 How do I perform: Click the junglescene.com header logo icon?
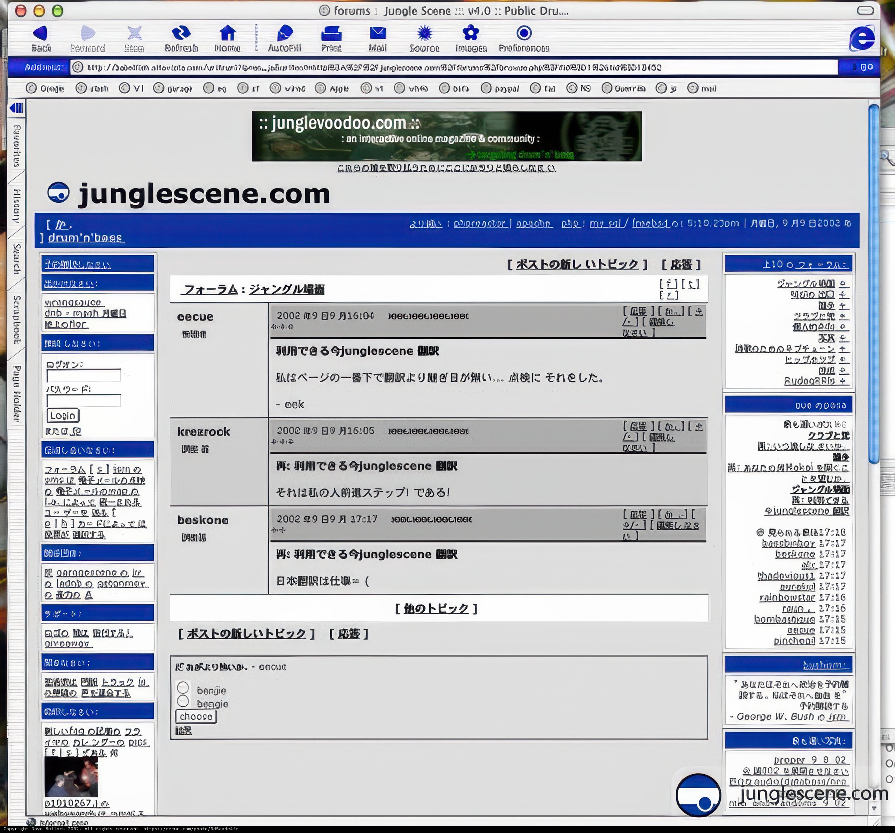(x=58, y=193)
